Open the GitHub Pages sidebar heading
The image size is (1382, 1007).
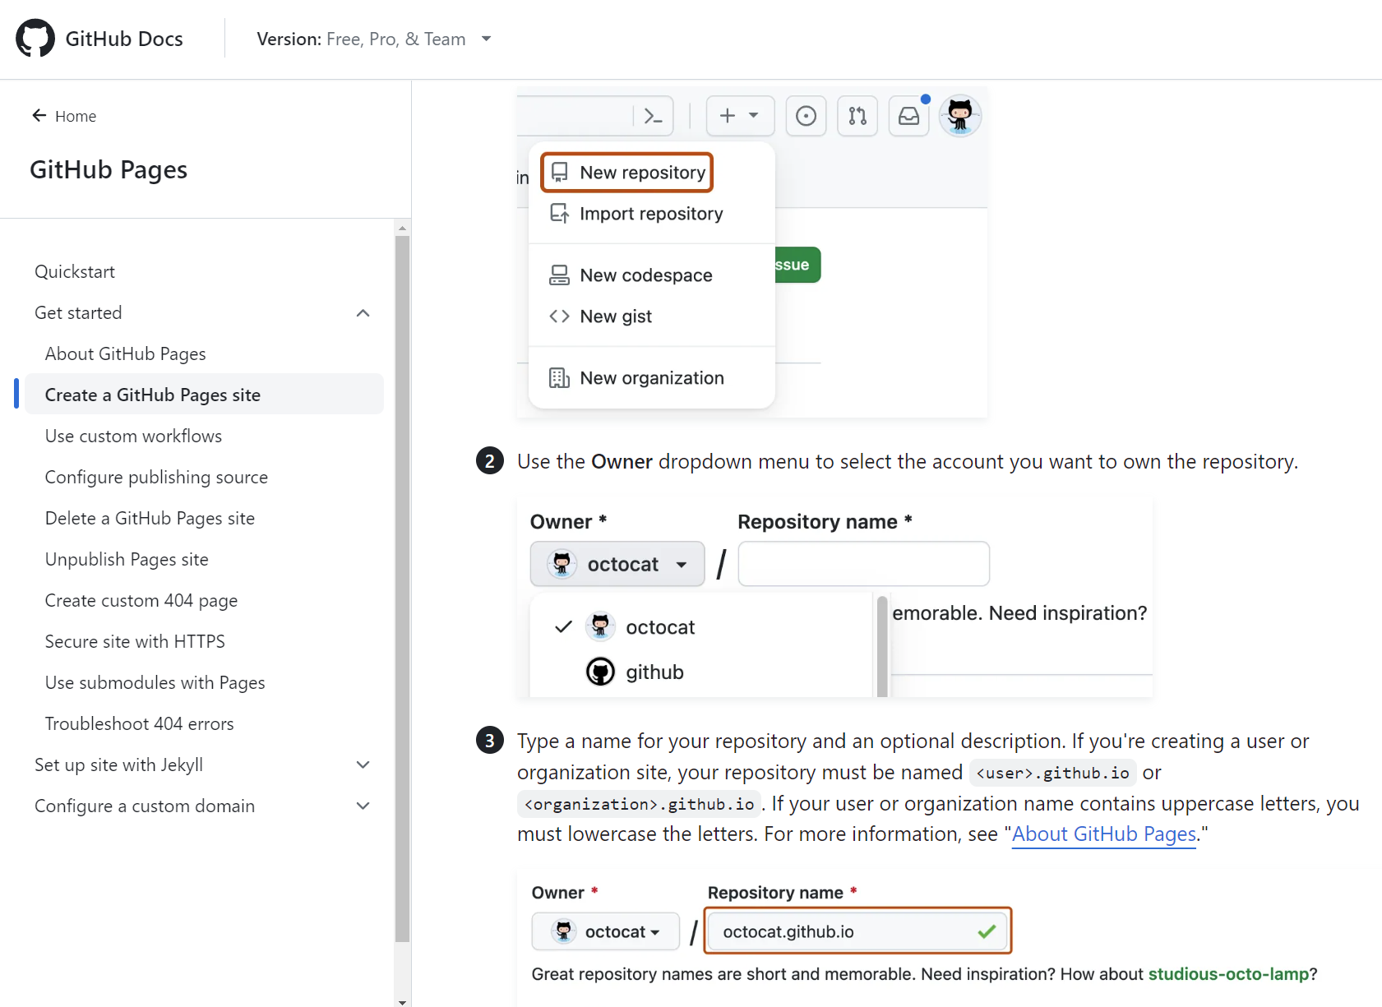click(x=109, y=169)
